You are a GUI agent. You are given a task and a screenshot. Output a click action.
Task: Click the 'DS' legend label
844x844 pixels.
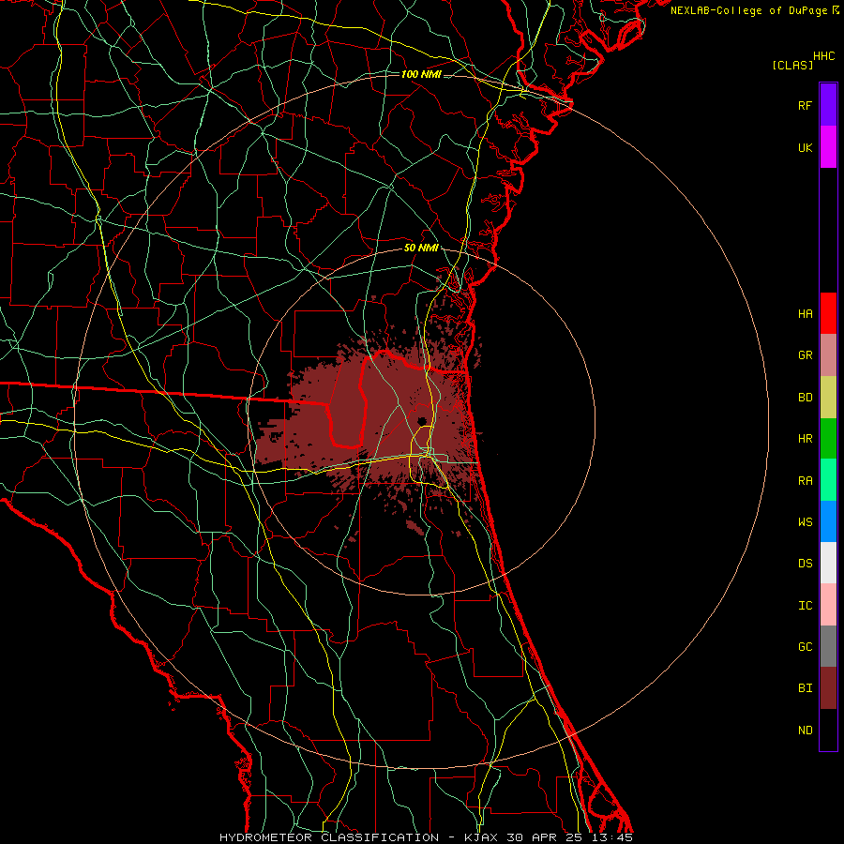[805, 564]
